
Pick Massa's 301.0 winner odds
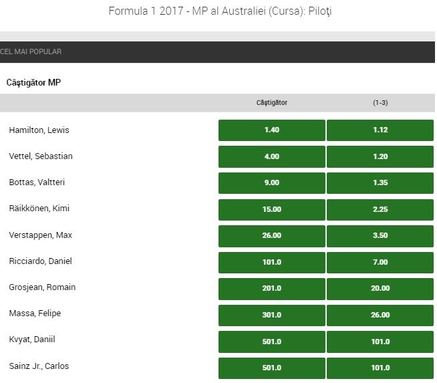point(271,314)
